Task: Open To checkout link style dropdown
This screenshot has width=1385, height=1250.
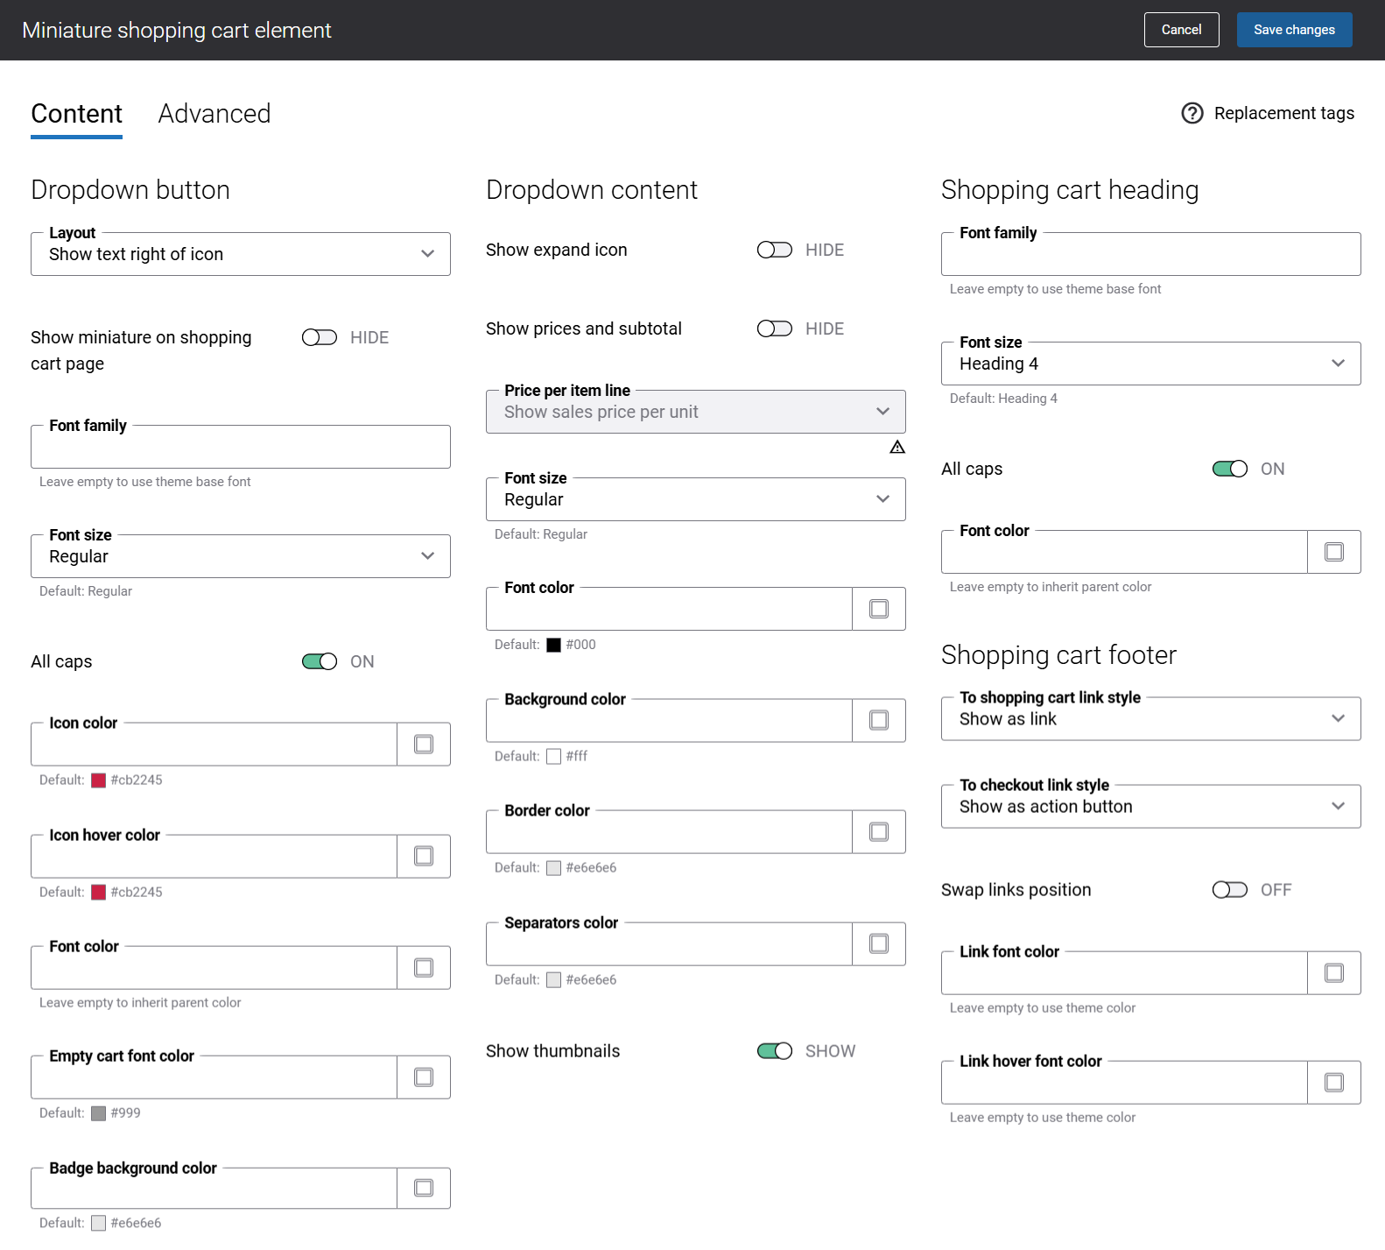Action: click(x=1150, y=807)
